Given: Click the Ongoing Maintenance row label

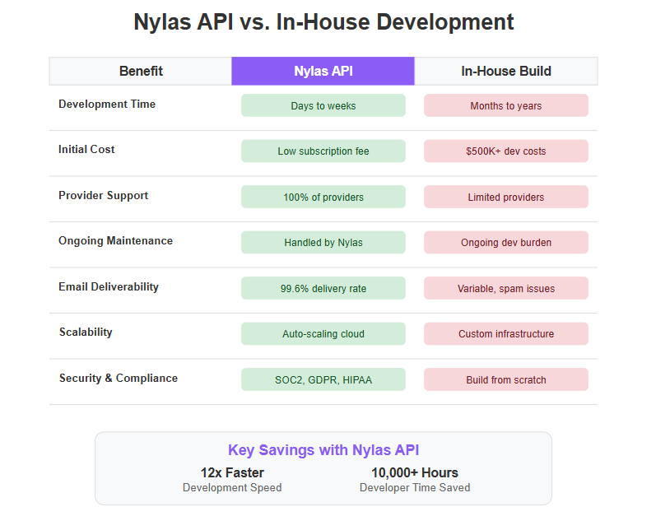Looking at the screenshot, I should 115,241.
